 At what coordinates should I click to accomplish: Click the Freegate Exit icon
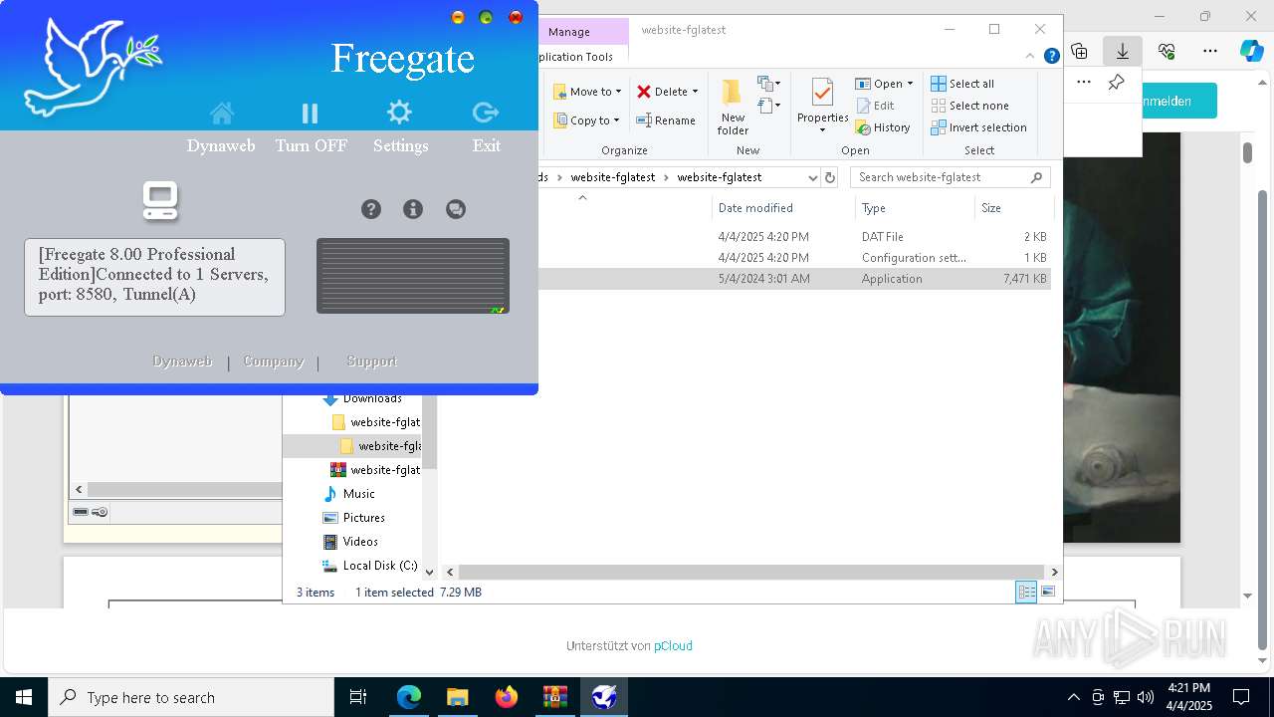pyautogui.click(x=486, y=112)
